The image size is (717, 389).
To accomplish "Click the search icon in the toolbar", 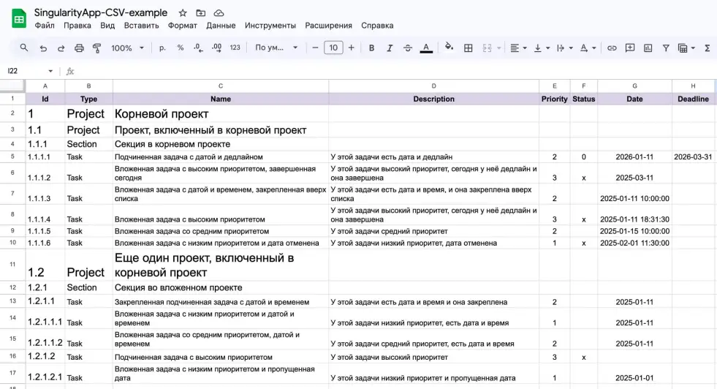I will click(x=24, y=48).
